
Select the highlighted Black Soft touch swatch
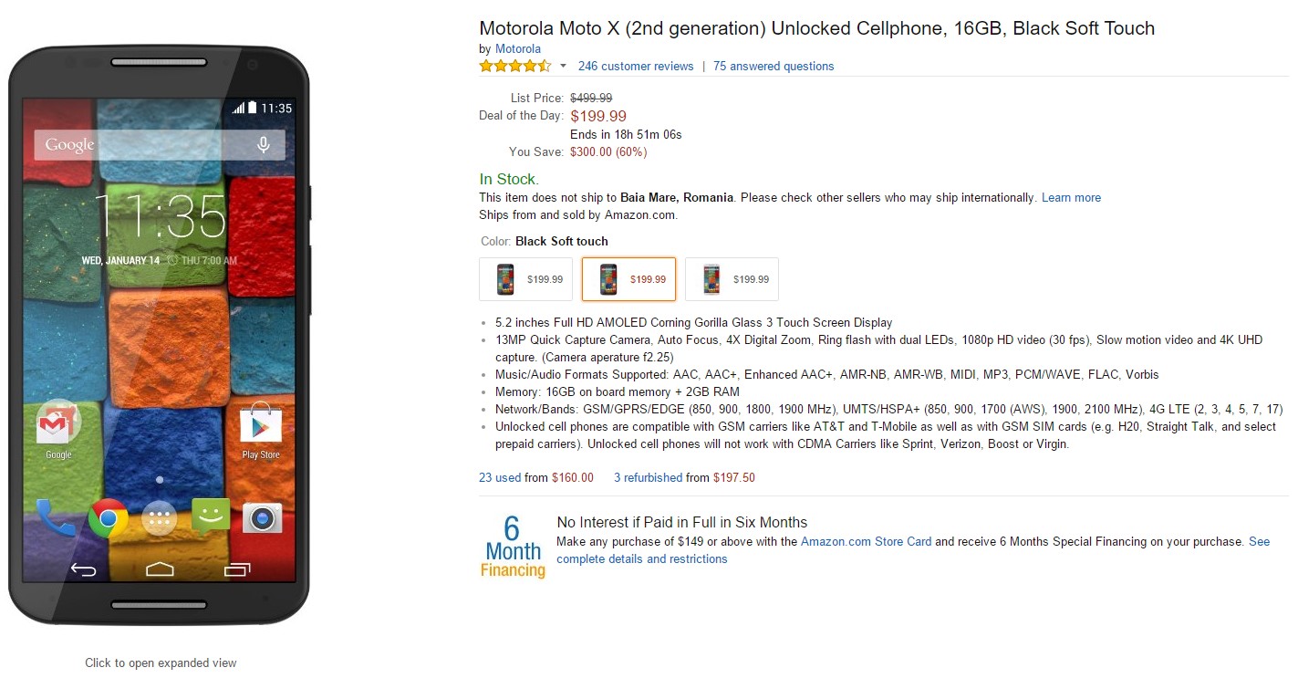click(x=628, y=279)
